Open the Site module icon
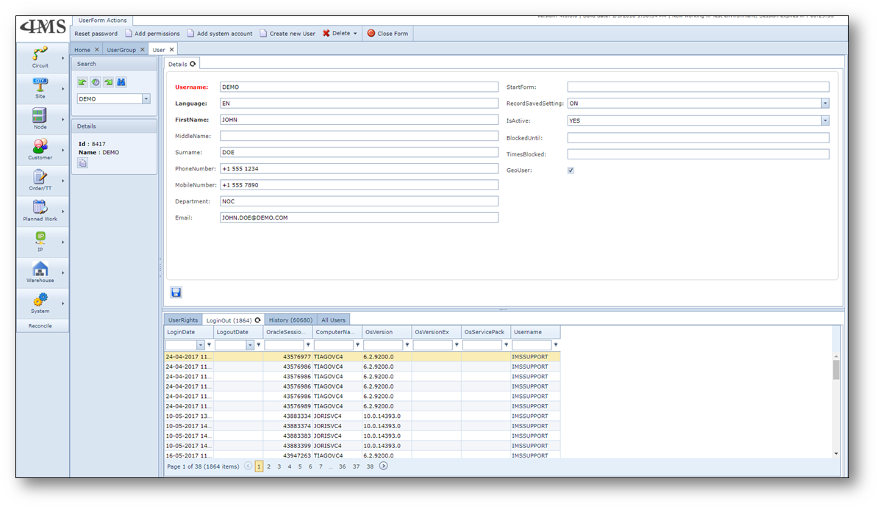The width and height of the screenshot is (880, 509). (40, 85)
